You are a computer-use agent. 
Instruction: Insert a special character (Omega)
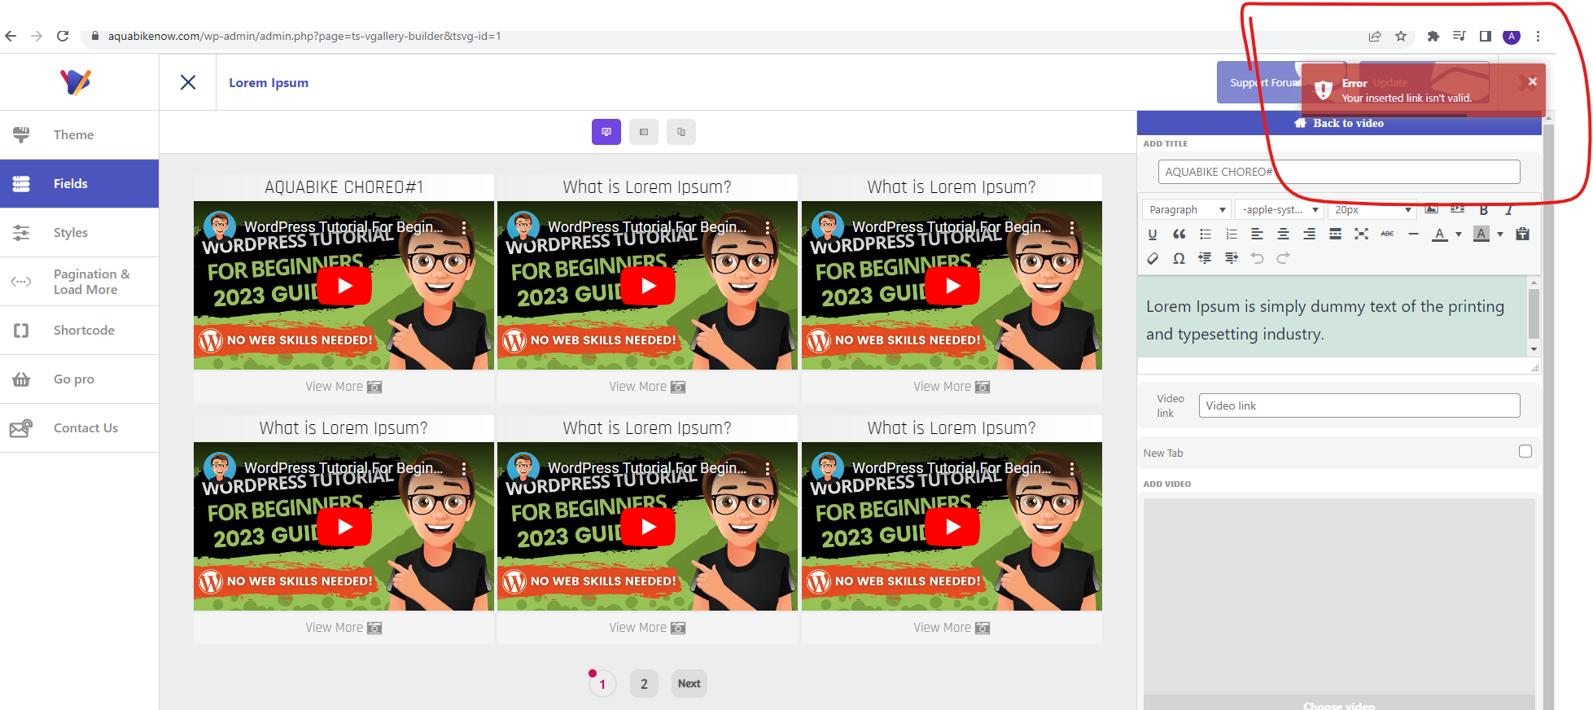point(1179,258)
